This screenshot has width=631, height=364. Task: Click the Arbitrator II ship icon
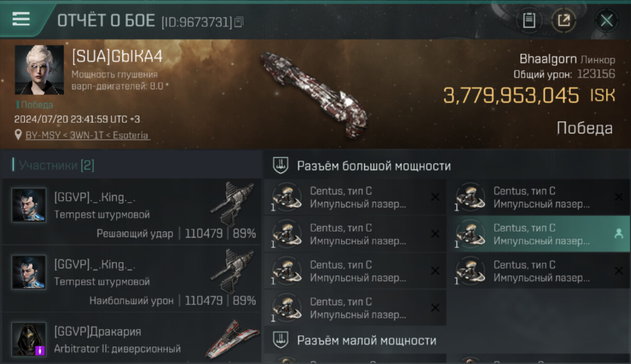(232, 338)
